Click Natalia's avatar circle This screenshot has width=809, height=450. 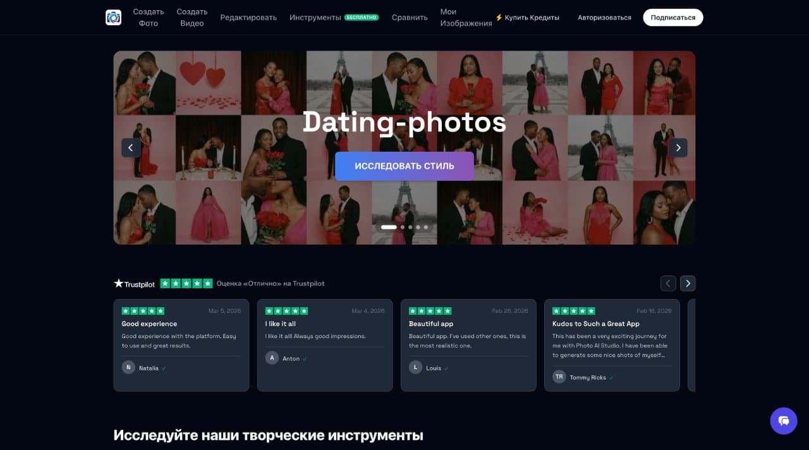click(128, 367)
